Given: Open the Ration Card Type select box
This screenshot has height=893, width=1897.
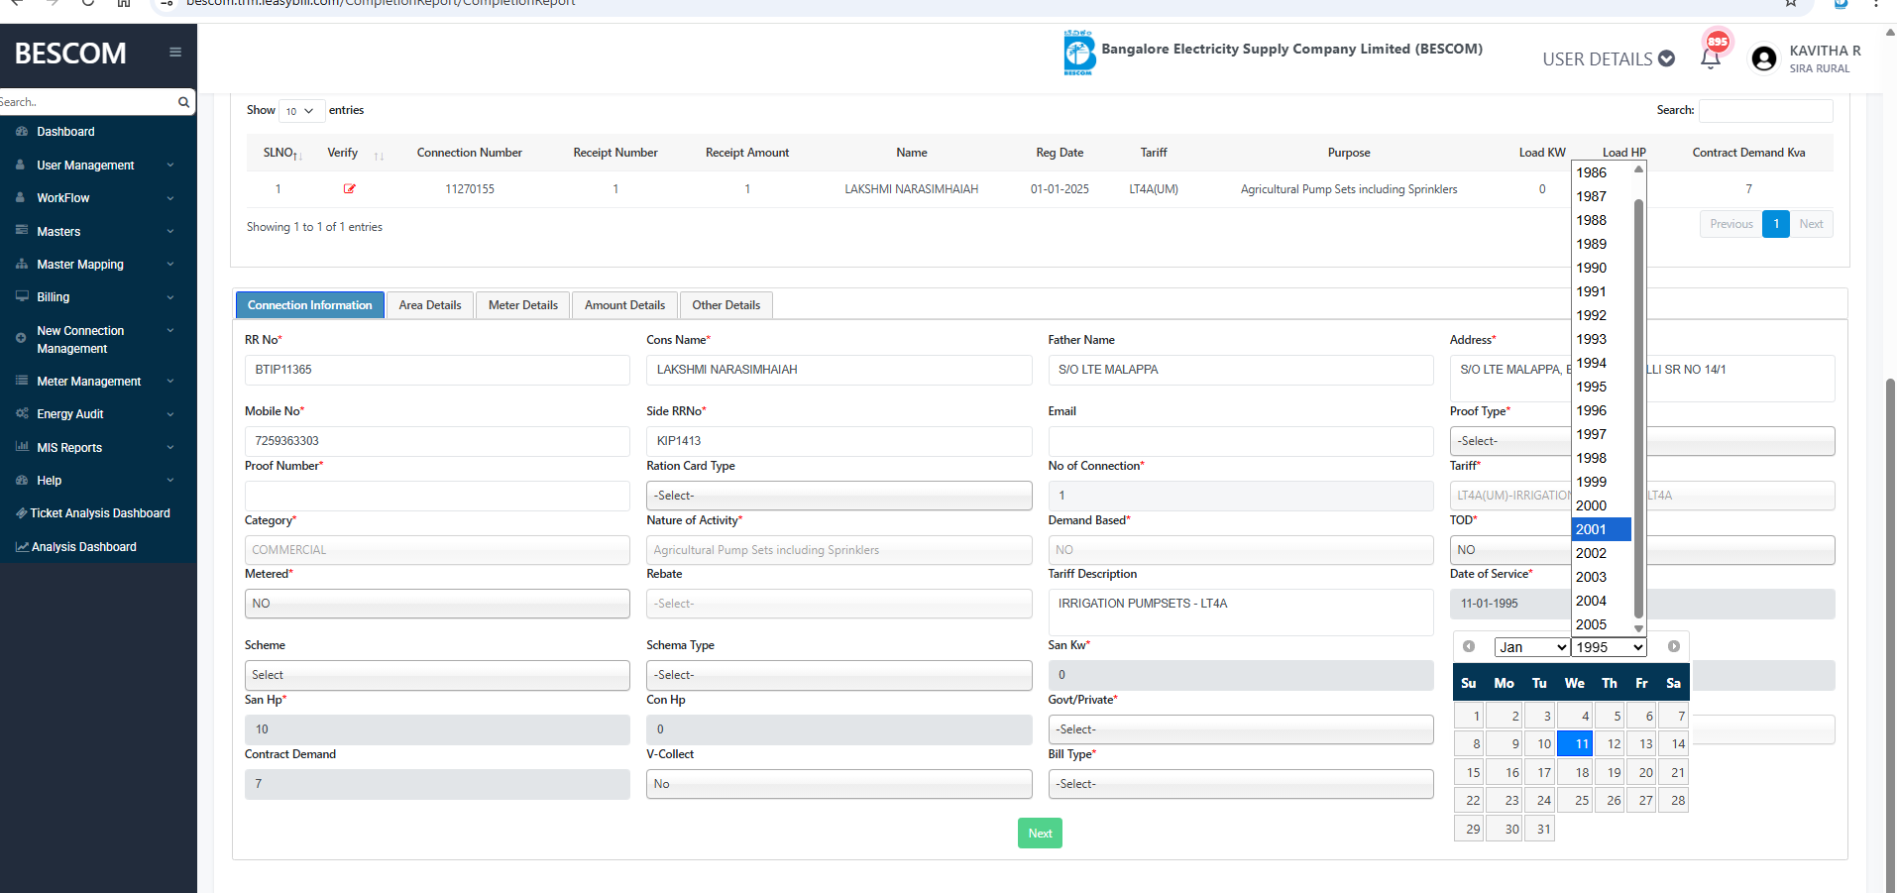Looking at the screenshot, I should click(838, 496).
